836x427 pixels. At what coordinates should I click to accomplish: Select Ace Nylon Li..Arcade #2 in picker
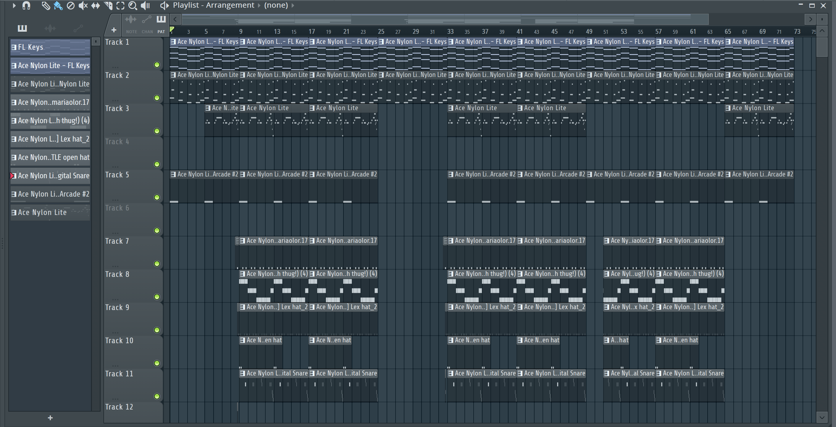pyautogui.click(x=50, y=194)
